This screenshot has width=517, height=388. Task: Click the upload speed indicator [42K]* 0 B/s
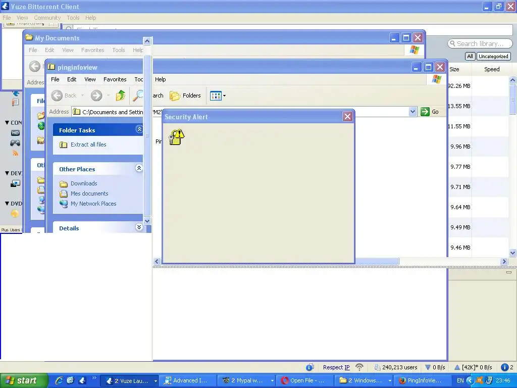473,368
